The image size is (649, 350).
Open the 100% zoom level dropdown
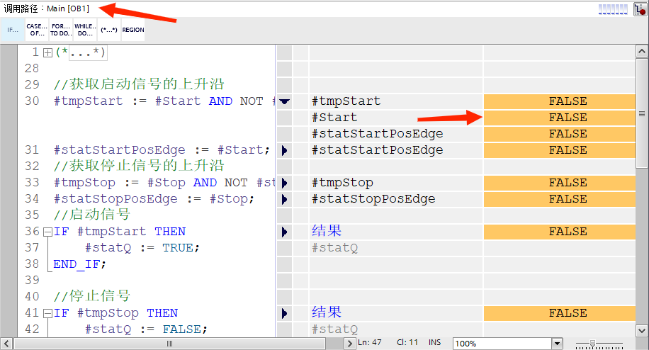[x=557, y=344]
